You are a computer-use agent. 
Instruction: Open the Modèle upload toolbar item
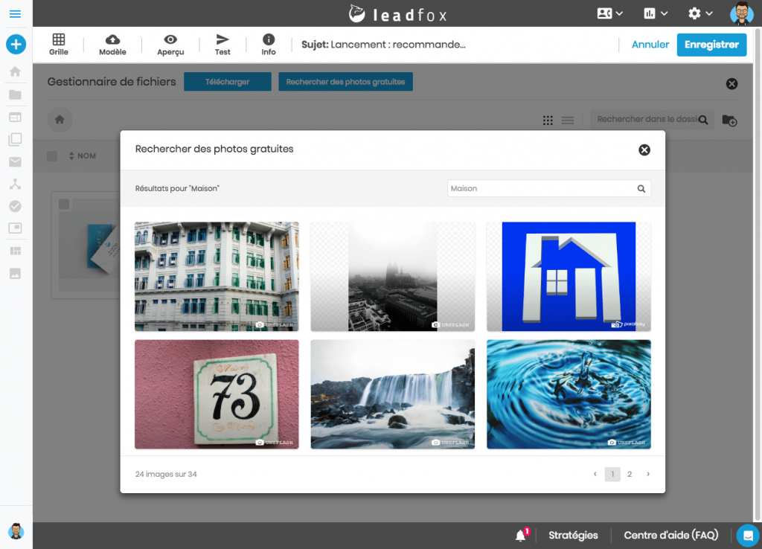click(x=112, y=44)
